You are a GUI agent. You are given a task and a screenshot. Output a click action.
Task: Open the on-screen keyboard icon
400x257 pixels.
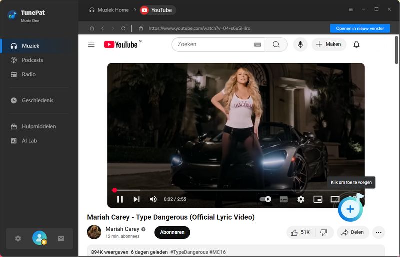click(258, 45)
